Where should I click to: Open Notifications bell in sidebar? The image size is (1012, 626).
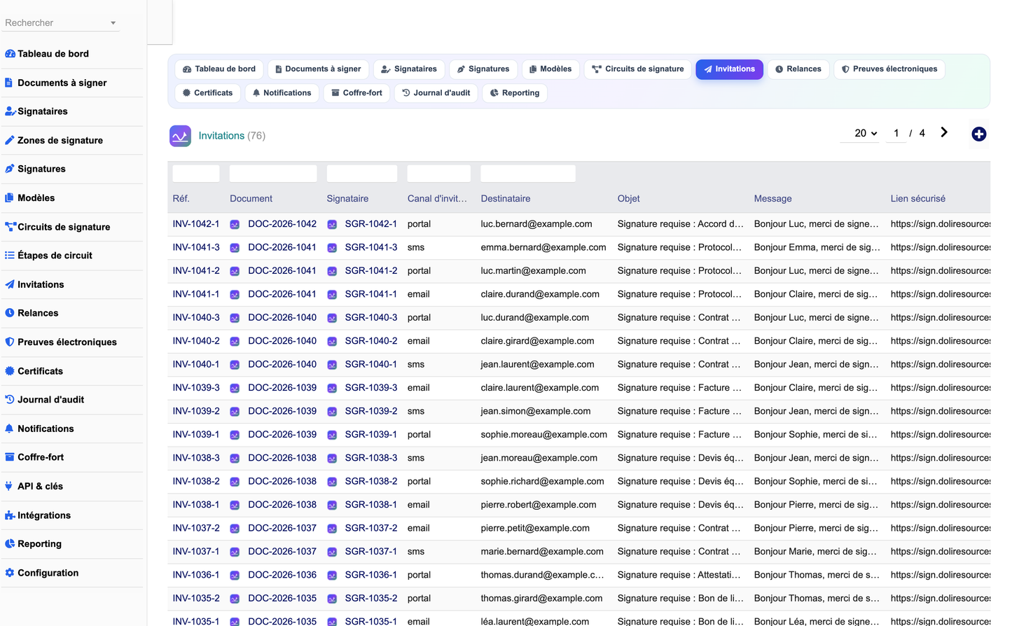tap(9, 429)
